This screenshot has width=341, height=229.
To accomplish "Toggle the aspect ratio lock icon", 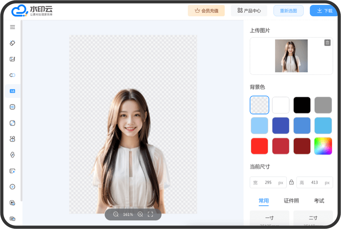I will click(x=292, y=182).
